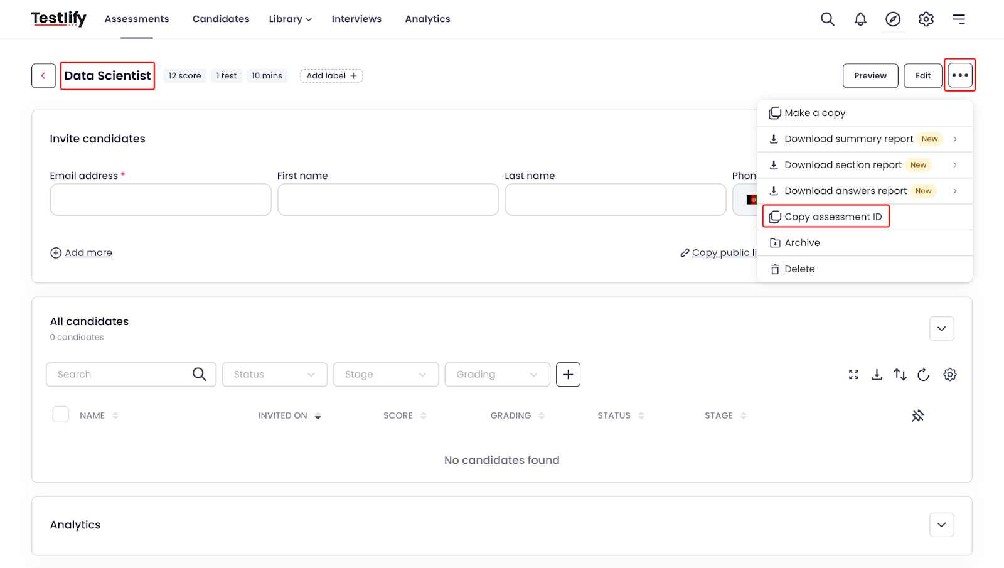Toggle the select-all candidates checkbox
Screen dimensions: 1004x568
(61, 414)
